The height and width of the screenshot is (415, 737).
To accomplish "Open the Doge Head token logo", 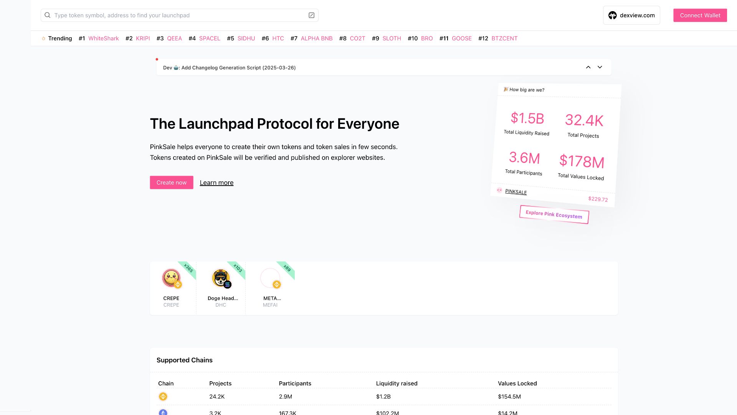I will pos(221,278).
